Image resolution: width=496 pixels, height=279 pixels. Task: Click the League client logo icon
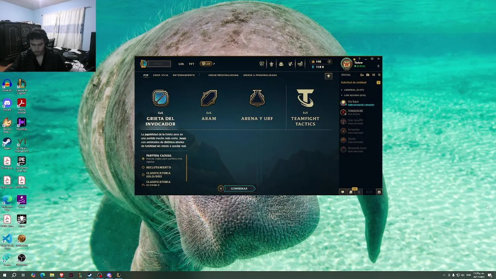(144, 64)
